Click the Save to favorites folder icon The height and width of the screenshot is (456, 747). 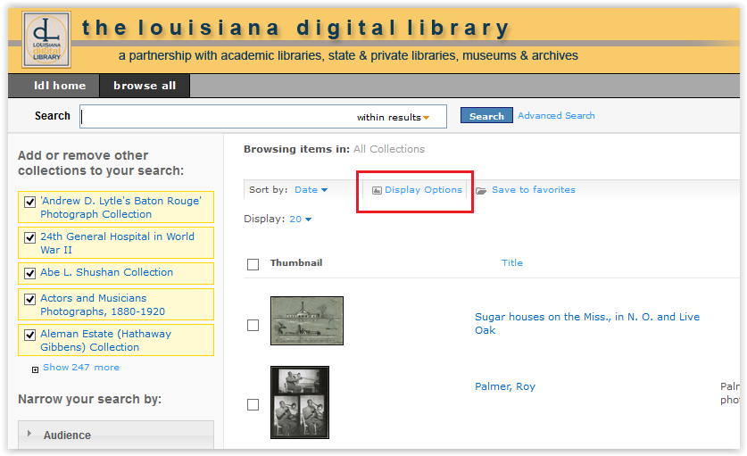pyautogui.click(x=481, y=191)
